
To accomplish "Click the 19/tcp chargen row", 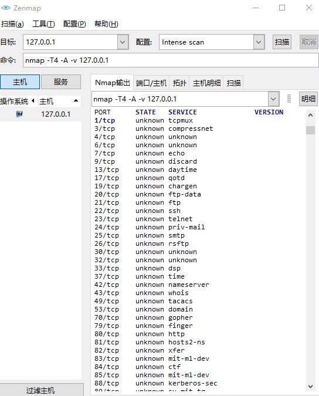I will (x=145, y=186).
